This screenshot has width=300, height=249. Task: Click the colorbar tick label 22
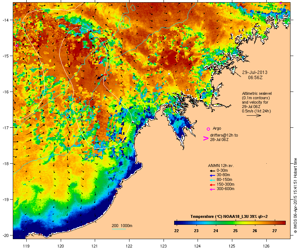click(176, 231)
